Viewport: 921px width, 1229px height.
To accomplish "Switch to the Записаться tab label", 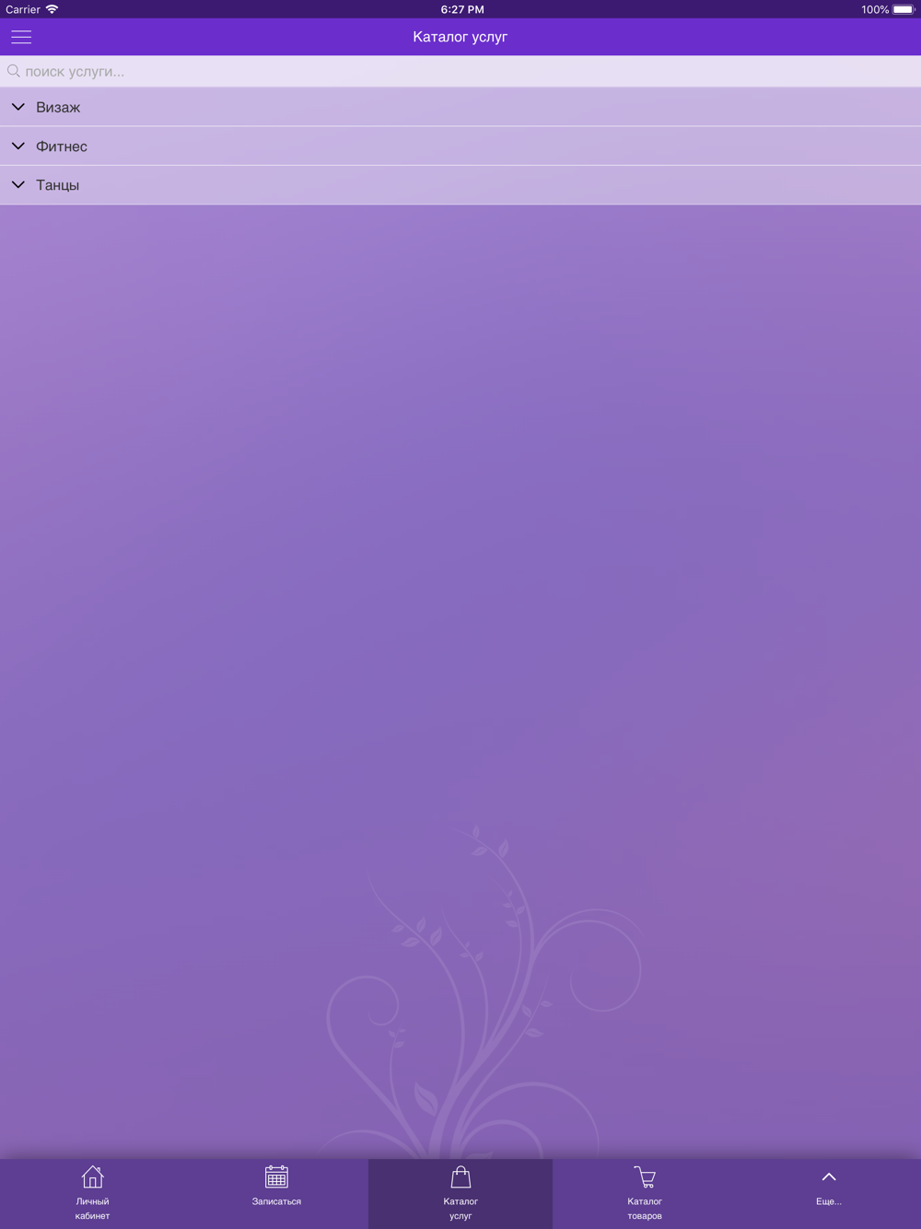I will 276,1201.
